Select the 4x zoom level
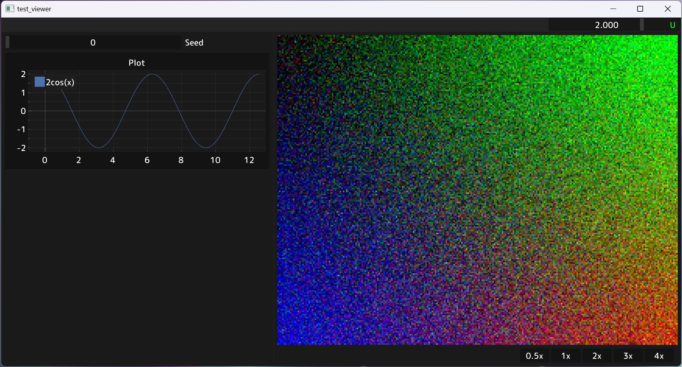The width and height of the screenshot is (682, 367). coord(659,355)
